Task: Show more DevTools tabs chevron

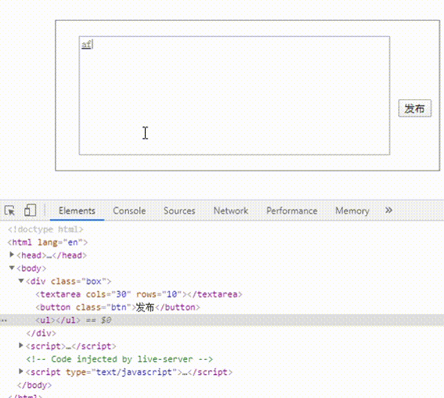Action: (388, 210)
